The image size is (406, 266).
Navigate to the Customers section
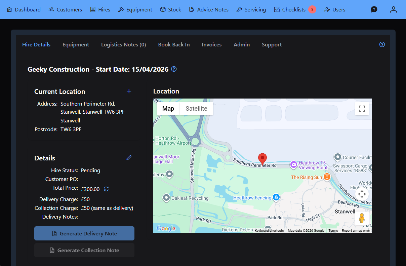click(65, 9)
